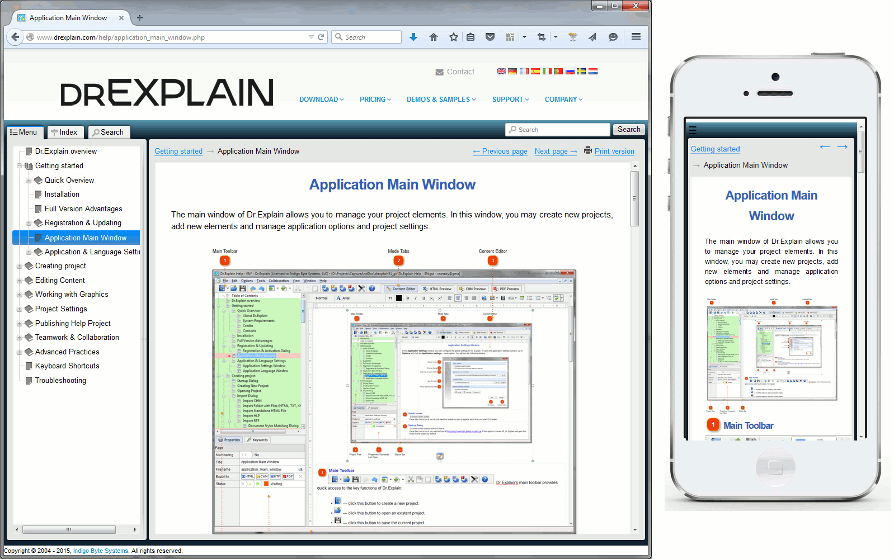Switch site language to German flag

512,71
